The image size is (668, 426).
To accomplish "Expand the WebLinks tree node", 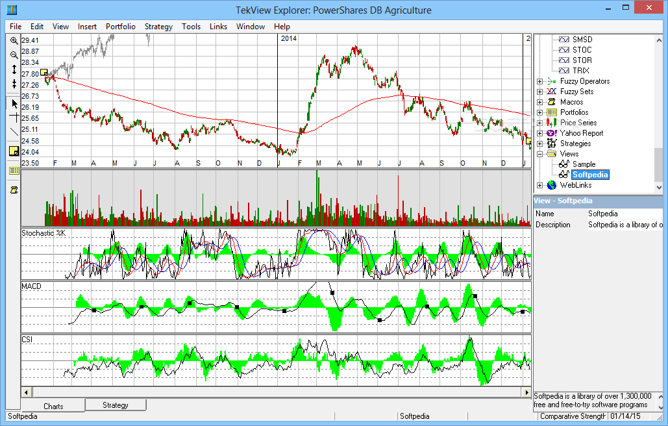I will click(x=539, y=185).
